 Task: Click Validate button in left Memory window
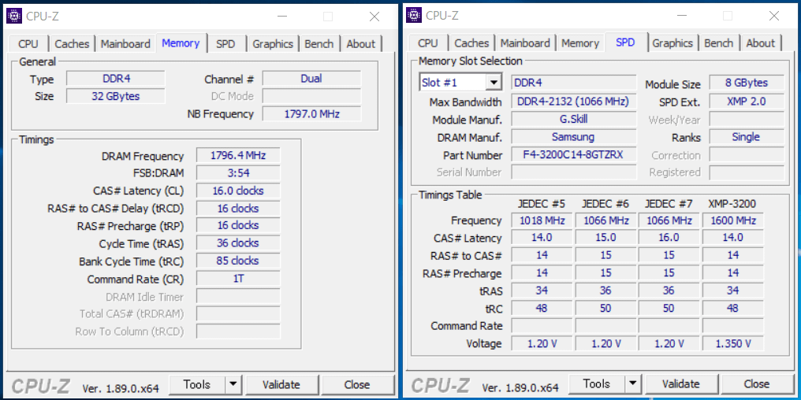(x=281, y=384)
